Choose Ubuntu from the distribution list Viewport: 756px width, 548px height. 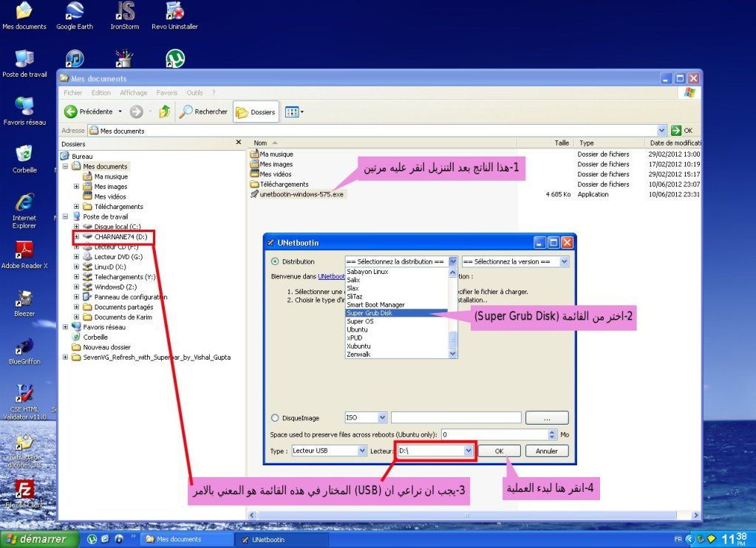397,329
